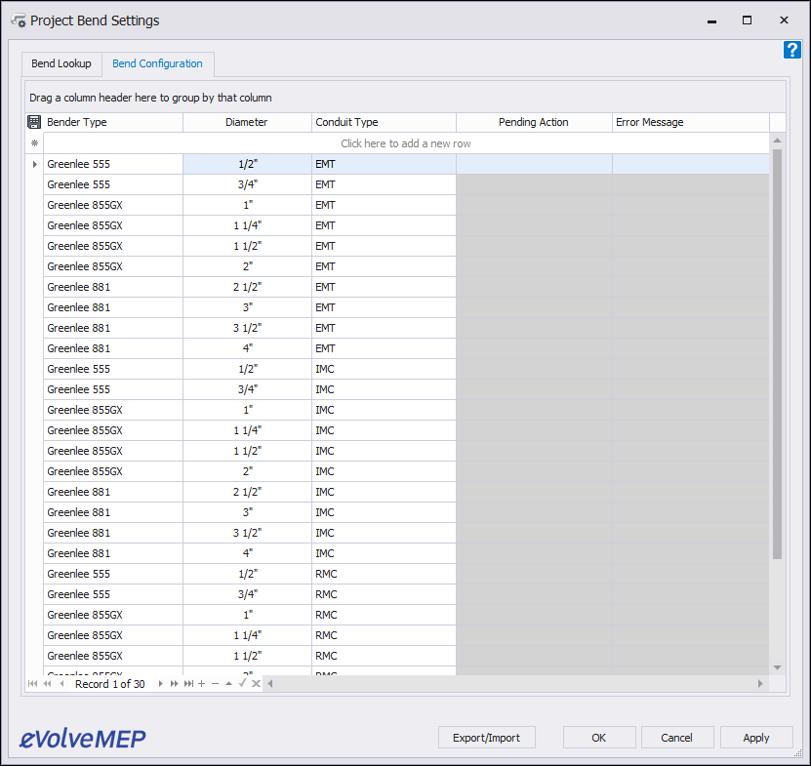Apply the bend settings
The image size is (811, 766).
coord(756,738)
